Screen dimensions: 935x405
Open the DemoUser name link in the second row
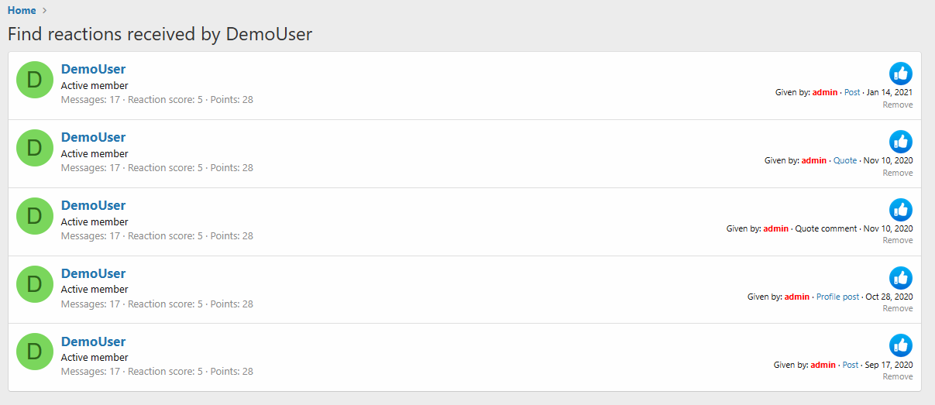coord(93,137)
